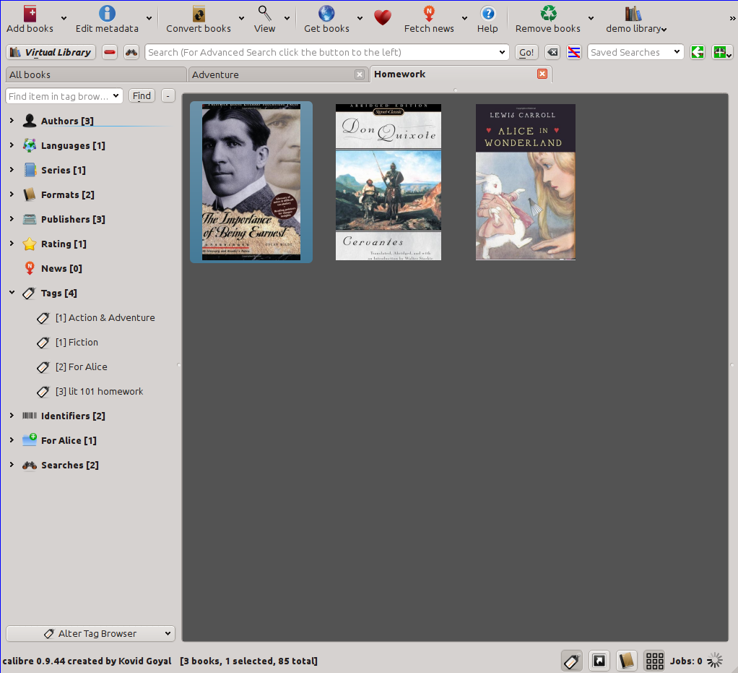
Task: Close the Adventure tab
Action: point(360,74)
